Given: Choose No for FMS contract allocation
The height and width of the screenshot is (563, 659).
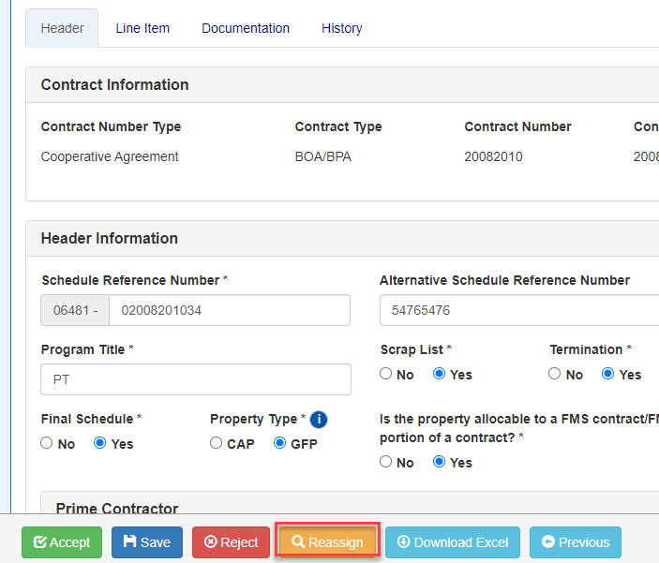Looking at the screenshot, I should click(x=386, y=463).
